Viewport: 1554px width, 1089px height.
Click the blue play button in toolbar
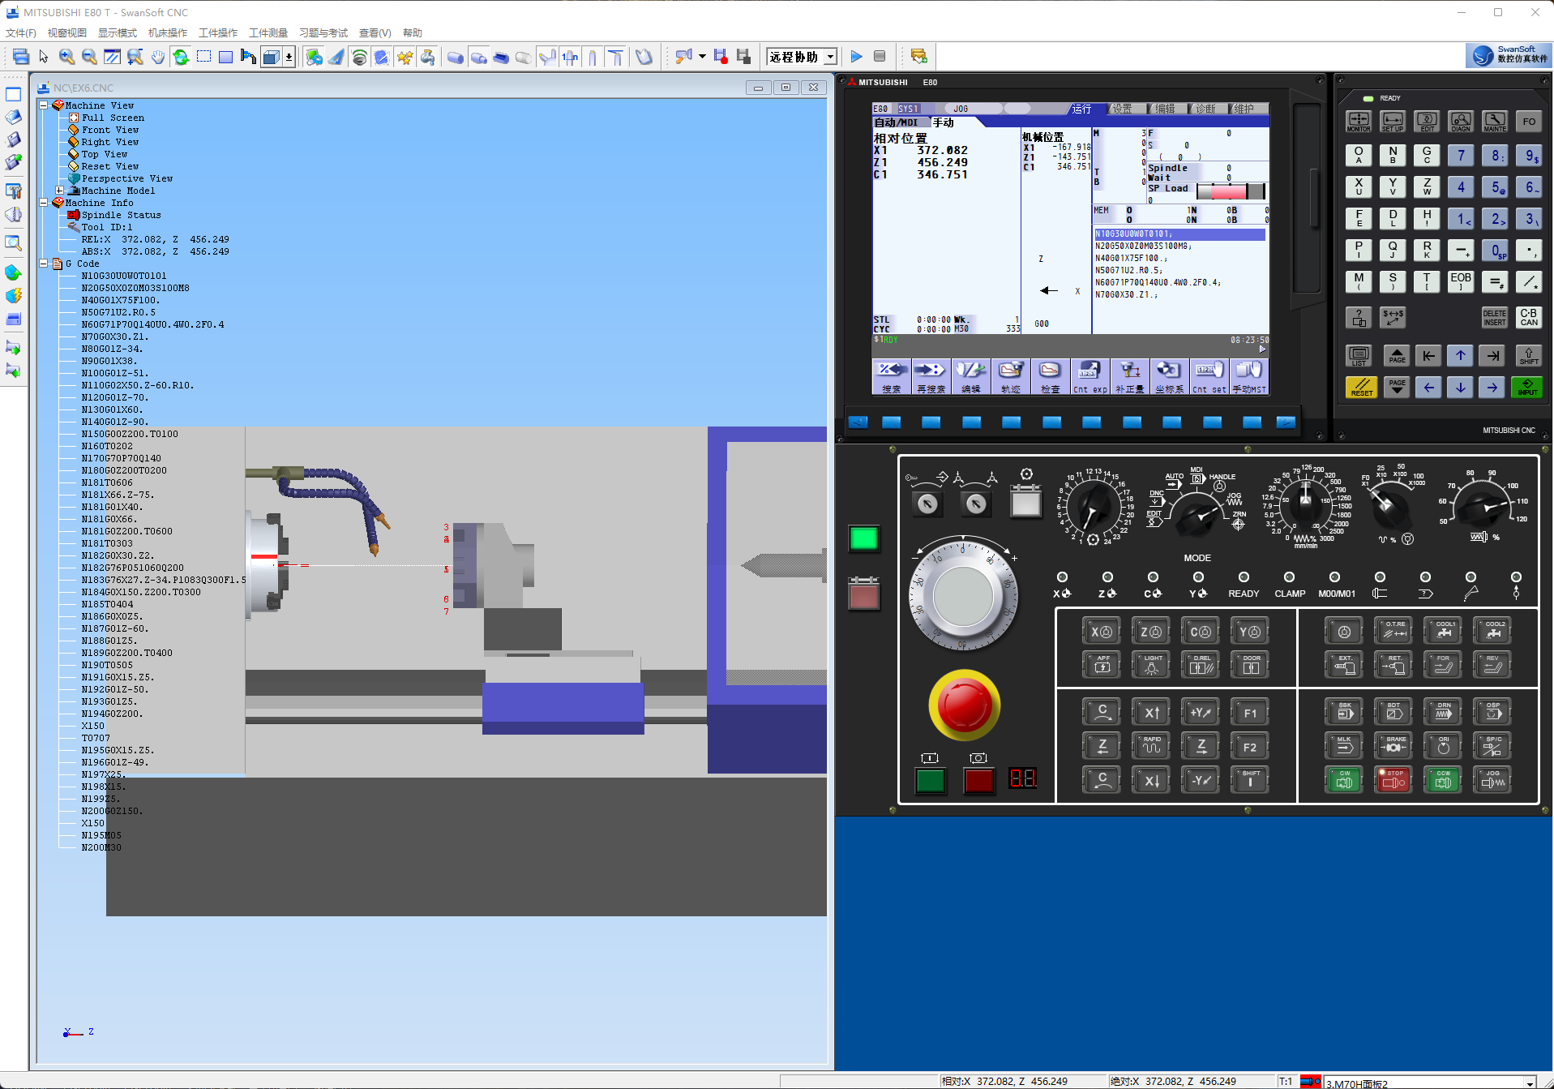[x=856, y=57]
